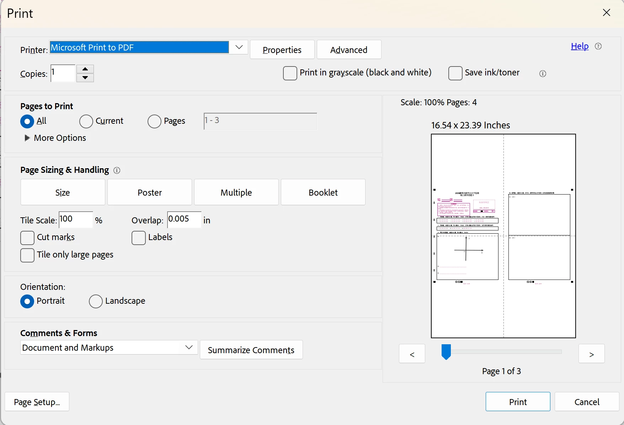The width and height of the screenshot is (624, 425).
Task: Click the Tile Scale percentage field
Action: (76, 220)
